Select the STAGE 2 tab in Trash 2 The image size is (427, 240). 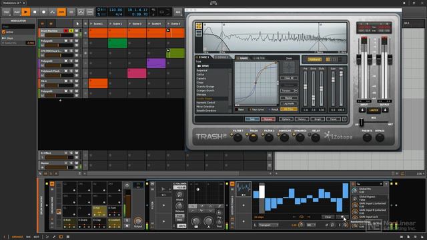(x=222, y=57)
